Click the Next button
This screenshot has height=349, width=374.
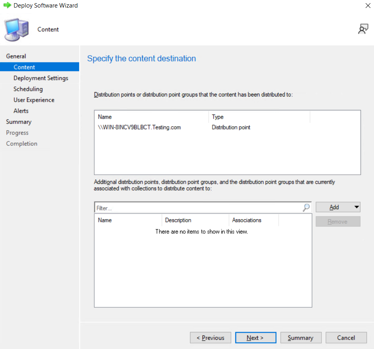point(256,337)
